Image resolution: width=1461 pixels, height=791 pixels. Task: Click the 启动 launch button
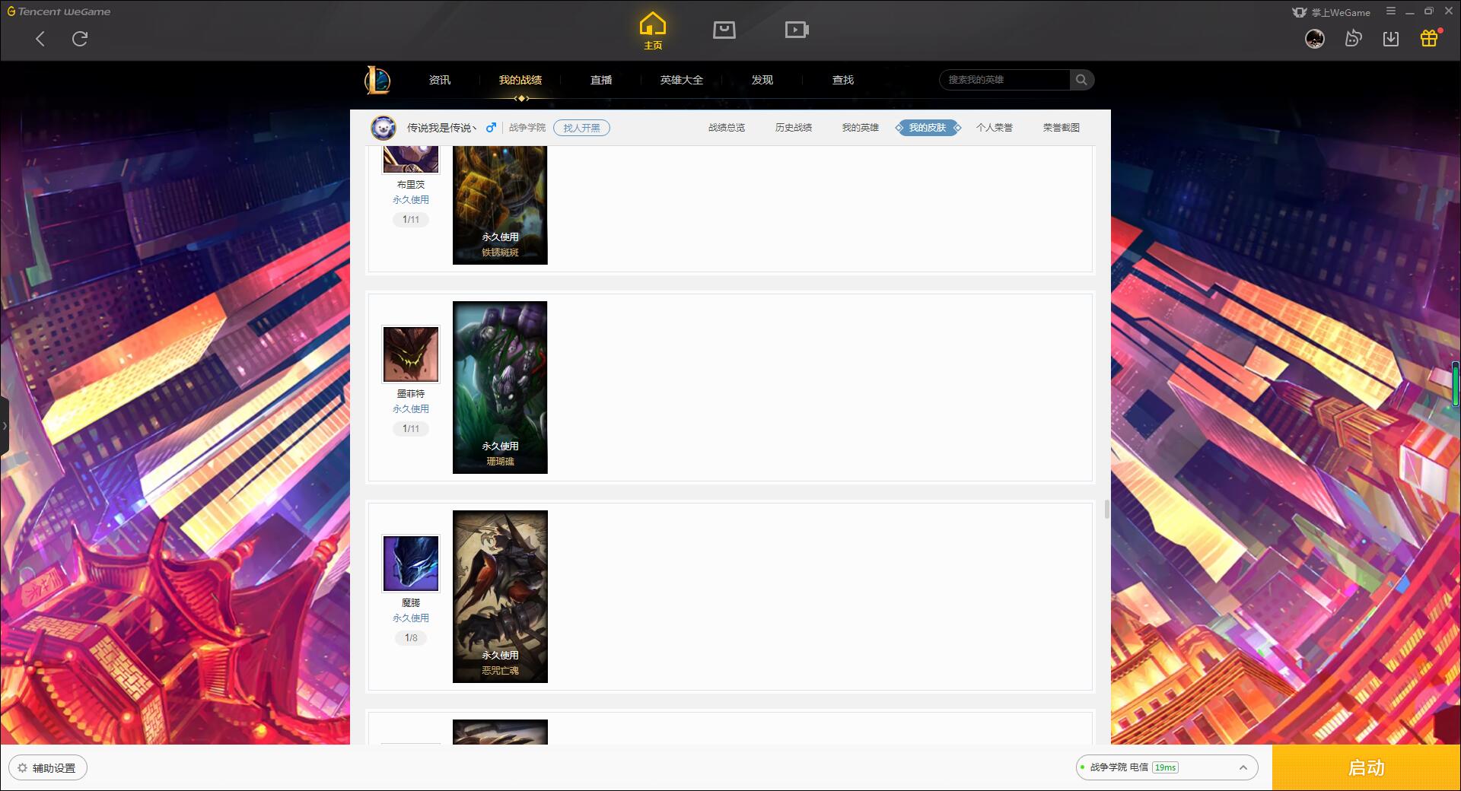tap(1367, 768)
